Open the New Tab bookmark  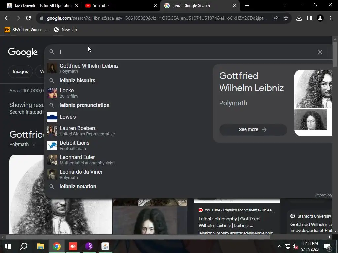66,30
